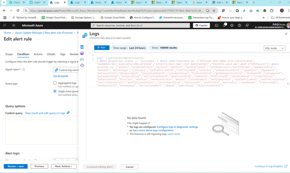Click the Signal name info icon
This screenshot has width=290, height=173.
pos(24,69)
